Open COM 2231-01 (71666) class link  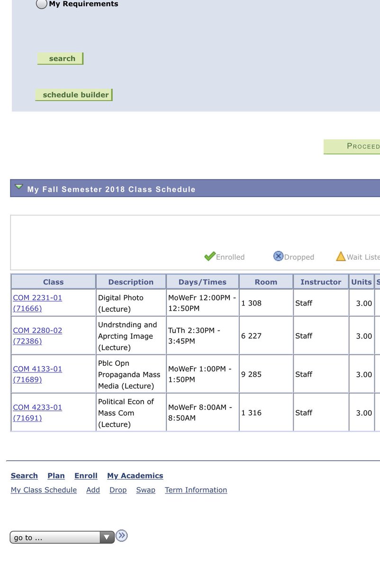37,303
